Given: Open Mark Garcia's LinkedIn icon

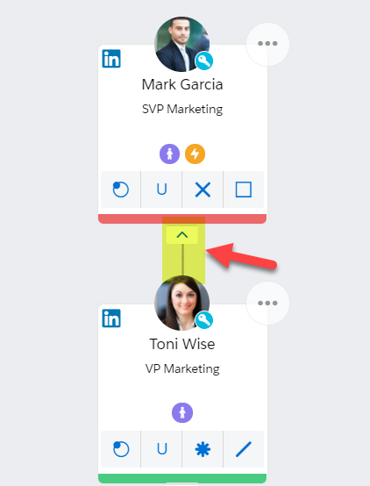Looking at the screenshot, I should tap(111, 59).
